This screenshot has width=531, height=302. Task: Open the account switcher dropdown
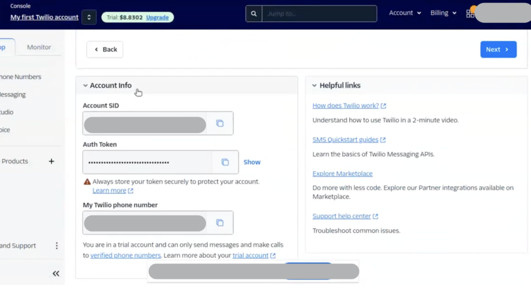(89, 17)
